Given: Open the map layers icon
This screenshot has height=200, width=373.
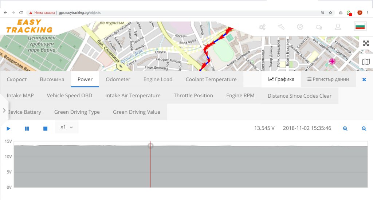Looking at the screenshot, I should click(x=366, y=62).
